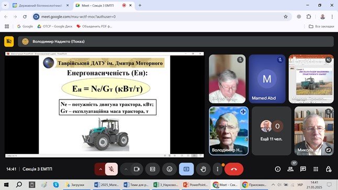
Task: Open the Ещё 11 чел. participants tile
Action: click(272, 131)
